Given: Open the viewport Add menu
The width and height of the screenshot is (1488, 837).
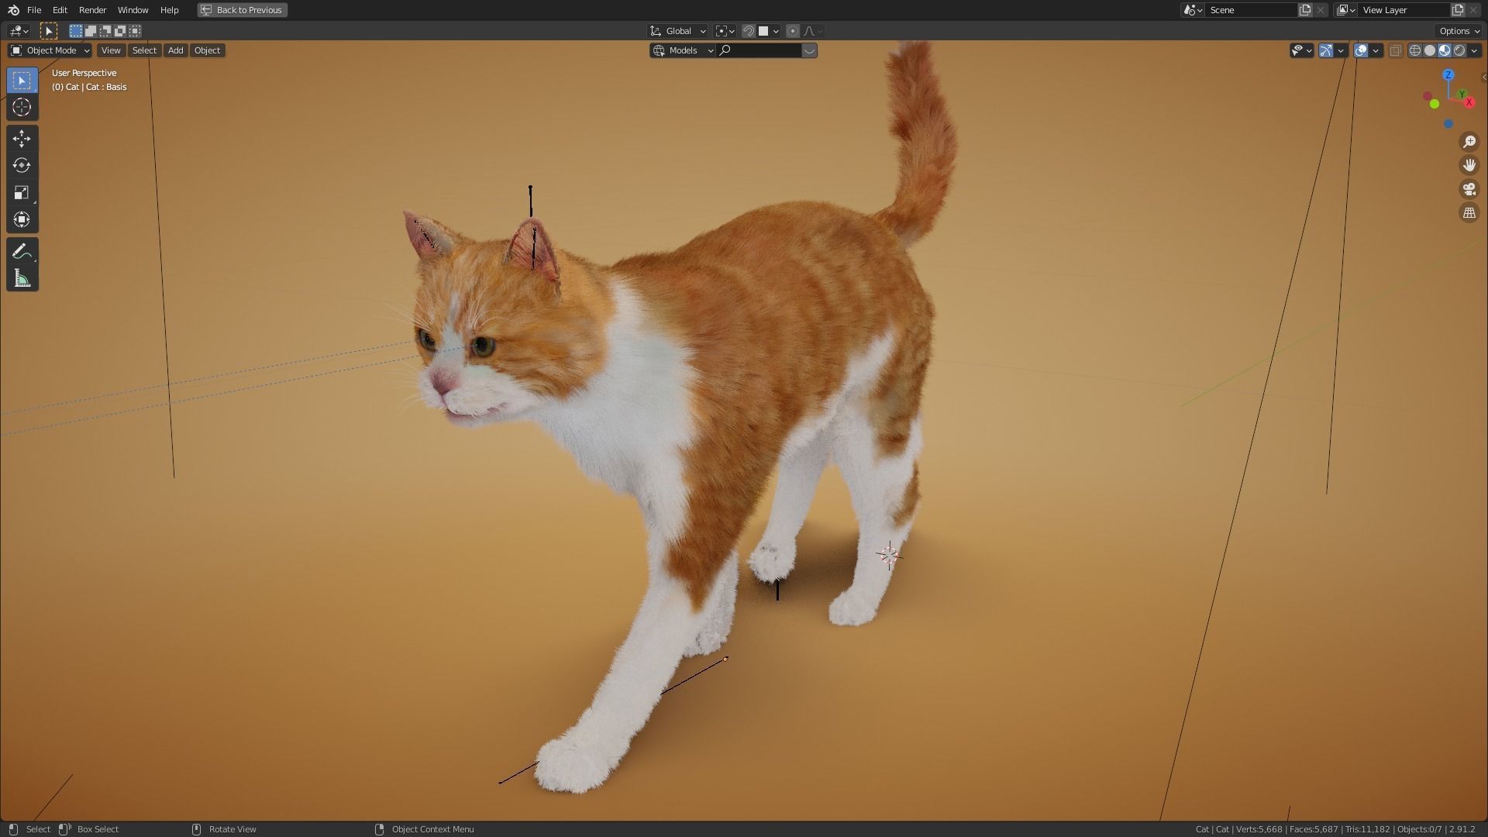Looking at the screenshot, I should point(176,50).
